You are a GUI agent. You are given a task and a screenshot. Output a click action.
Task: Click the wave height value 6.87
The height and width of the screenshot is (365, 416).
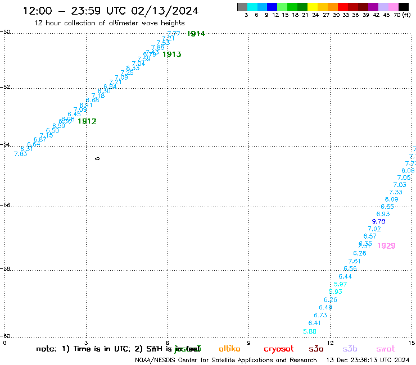tap(40, 140)
